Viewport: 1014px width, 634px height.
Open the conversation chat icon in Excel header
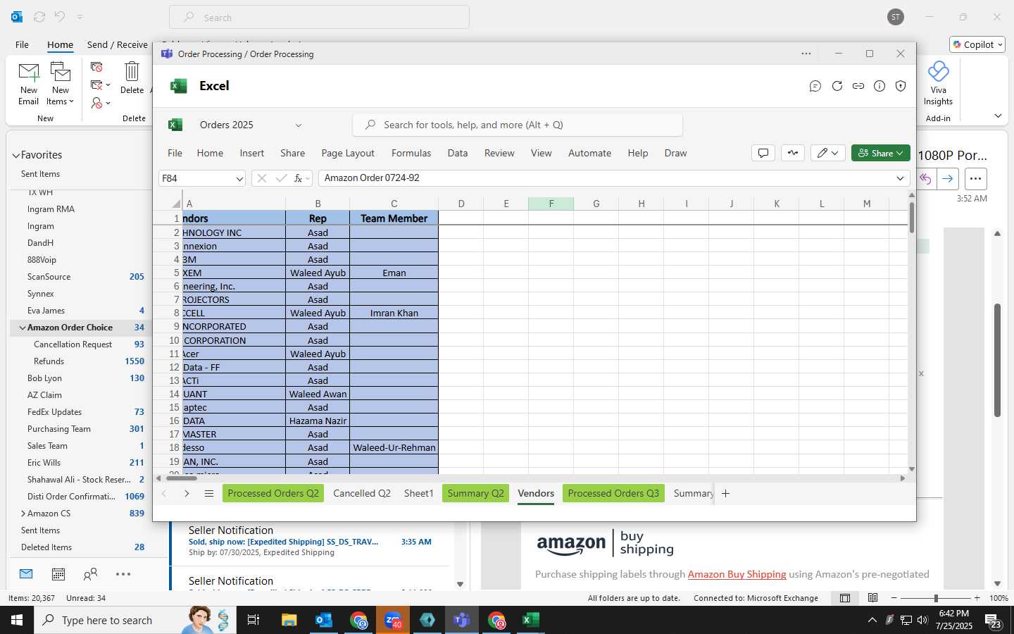(815, 86)
